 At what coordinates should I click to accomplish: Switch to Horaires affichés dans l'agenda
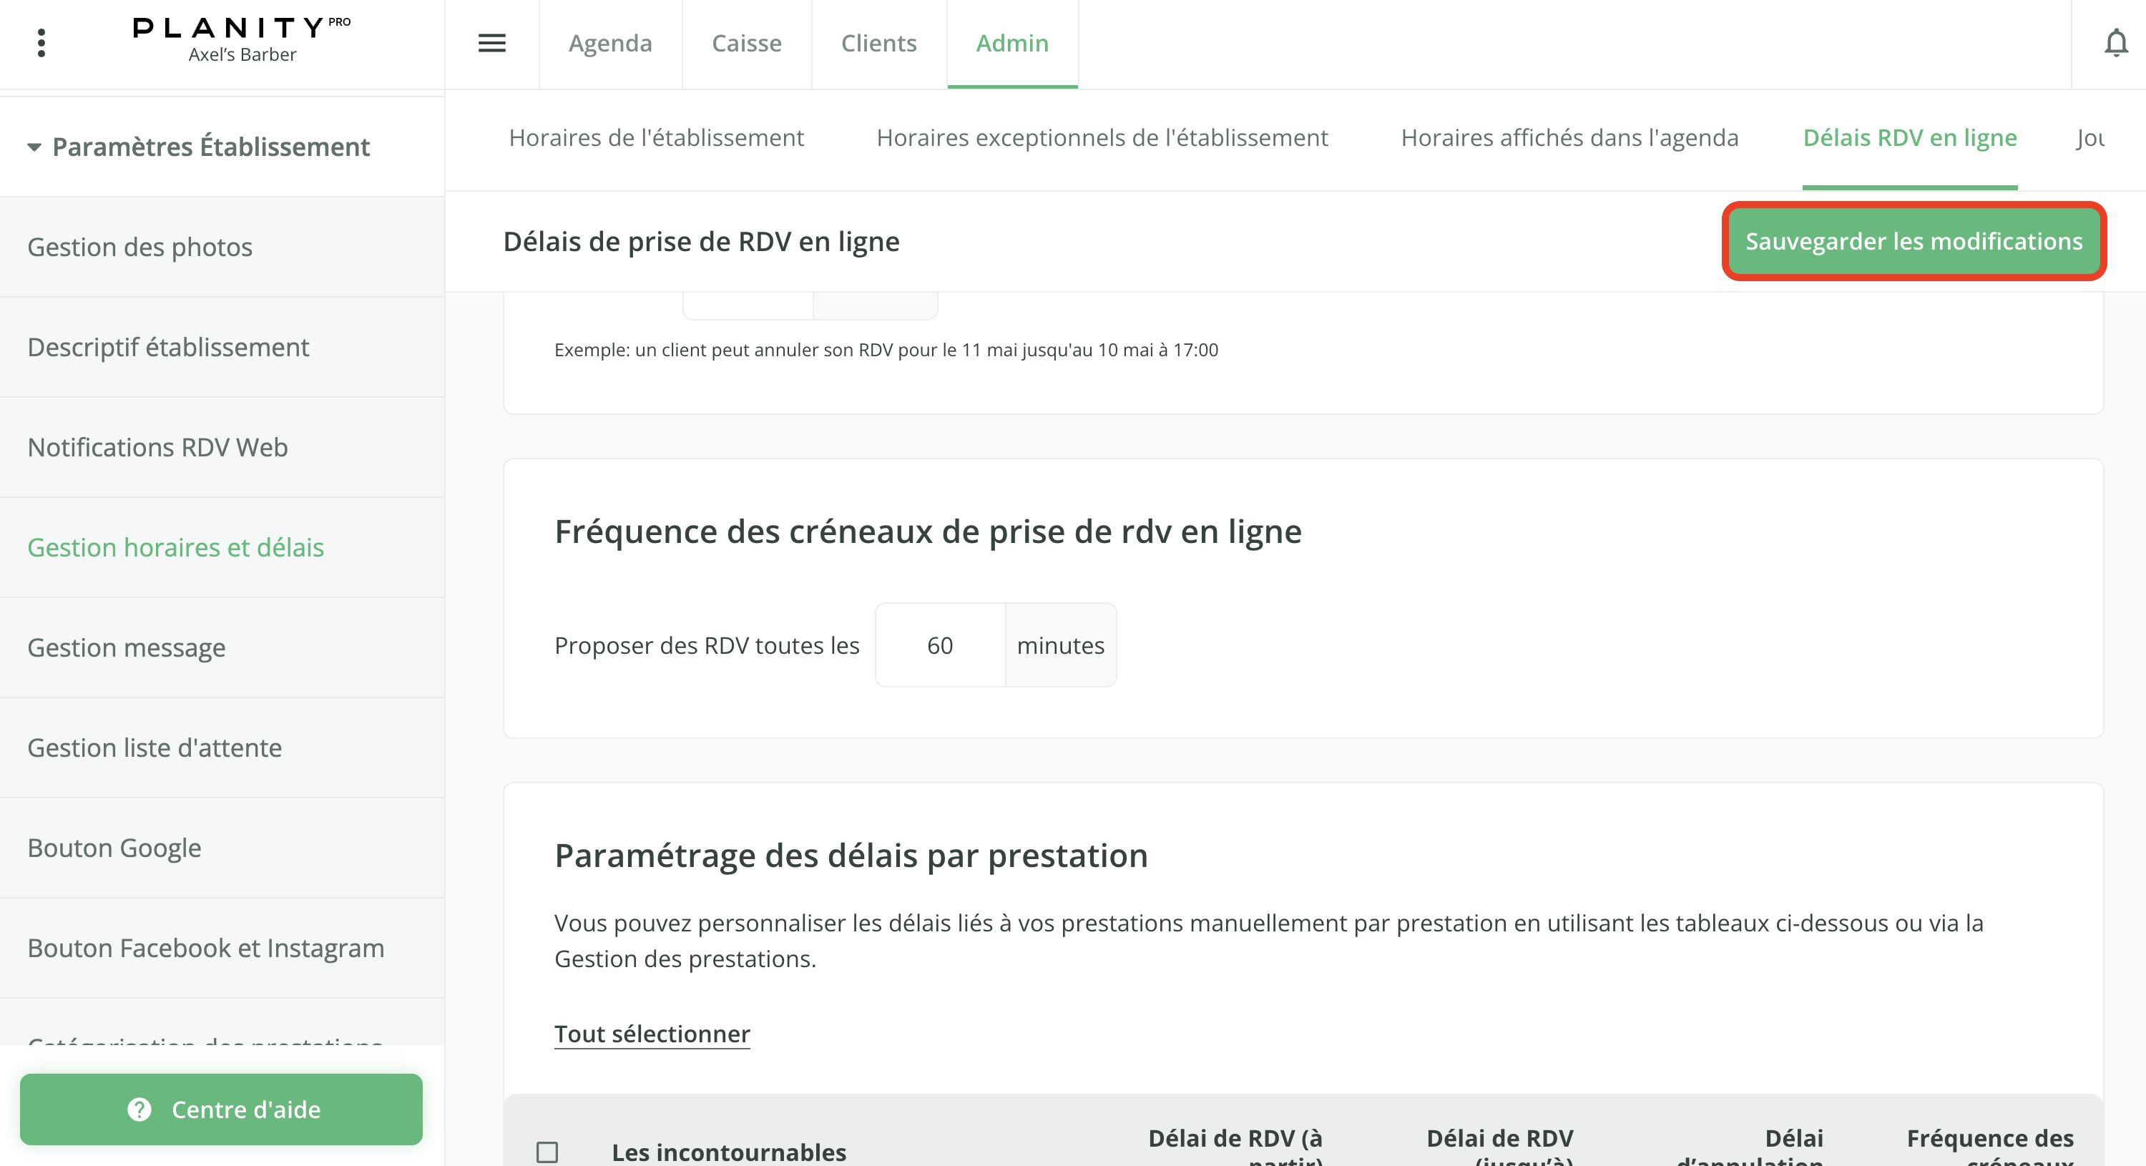click(x=1569, y=137)
